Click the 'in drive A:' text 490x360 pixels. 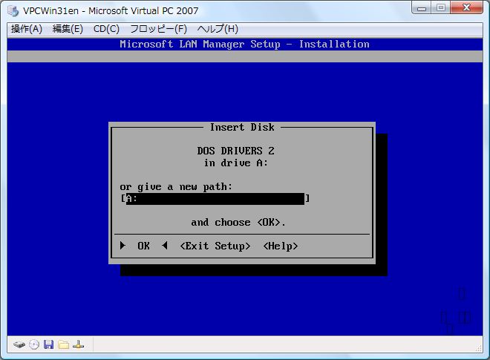point(235,163)
